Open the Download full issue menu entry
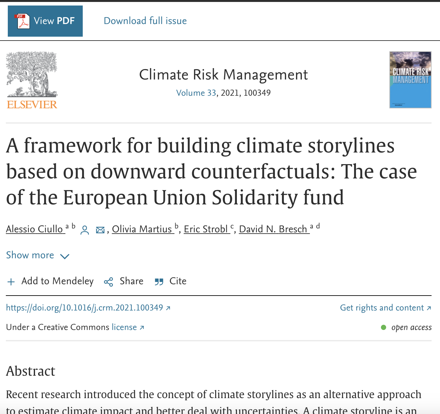 [x=145, y=21]
